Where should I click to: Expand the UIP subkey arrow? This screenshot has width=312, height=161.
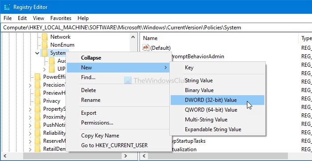[x=45, y=69]
